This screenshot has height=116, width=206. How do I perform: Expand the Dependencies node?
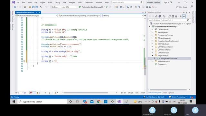point(152,29)
